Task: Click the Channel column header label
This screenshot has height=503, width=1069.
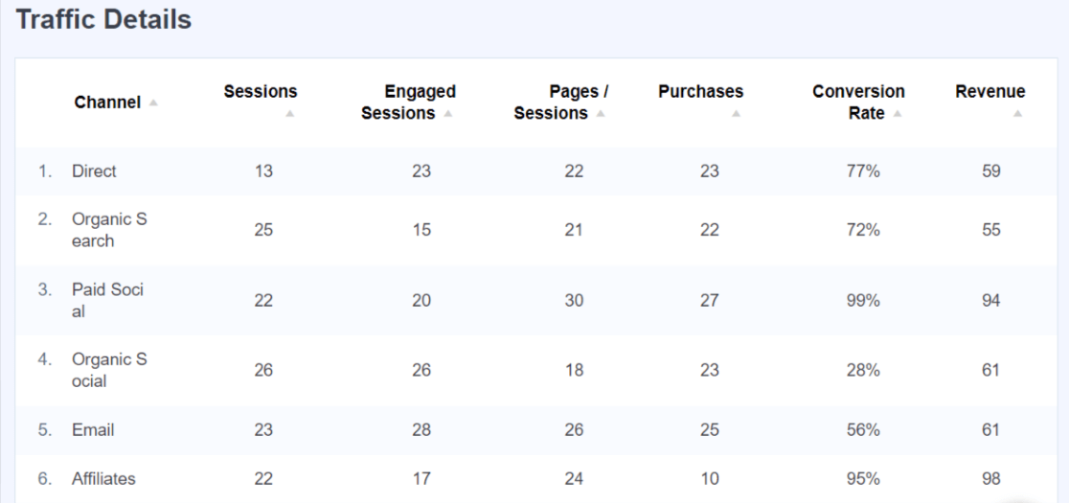Action: click(107, 103)
